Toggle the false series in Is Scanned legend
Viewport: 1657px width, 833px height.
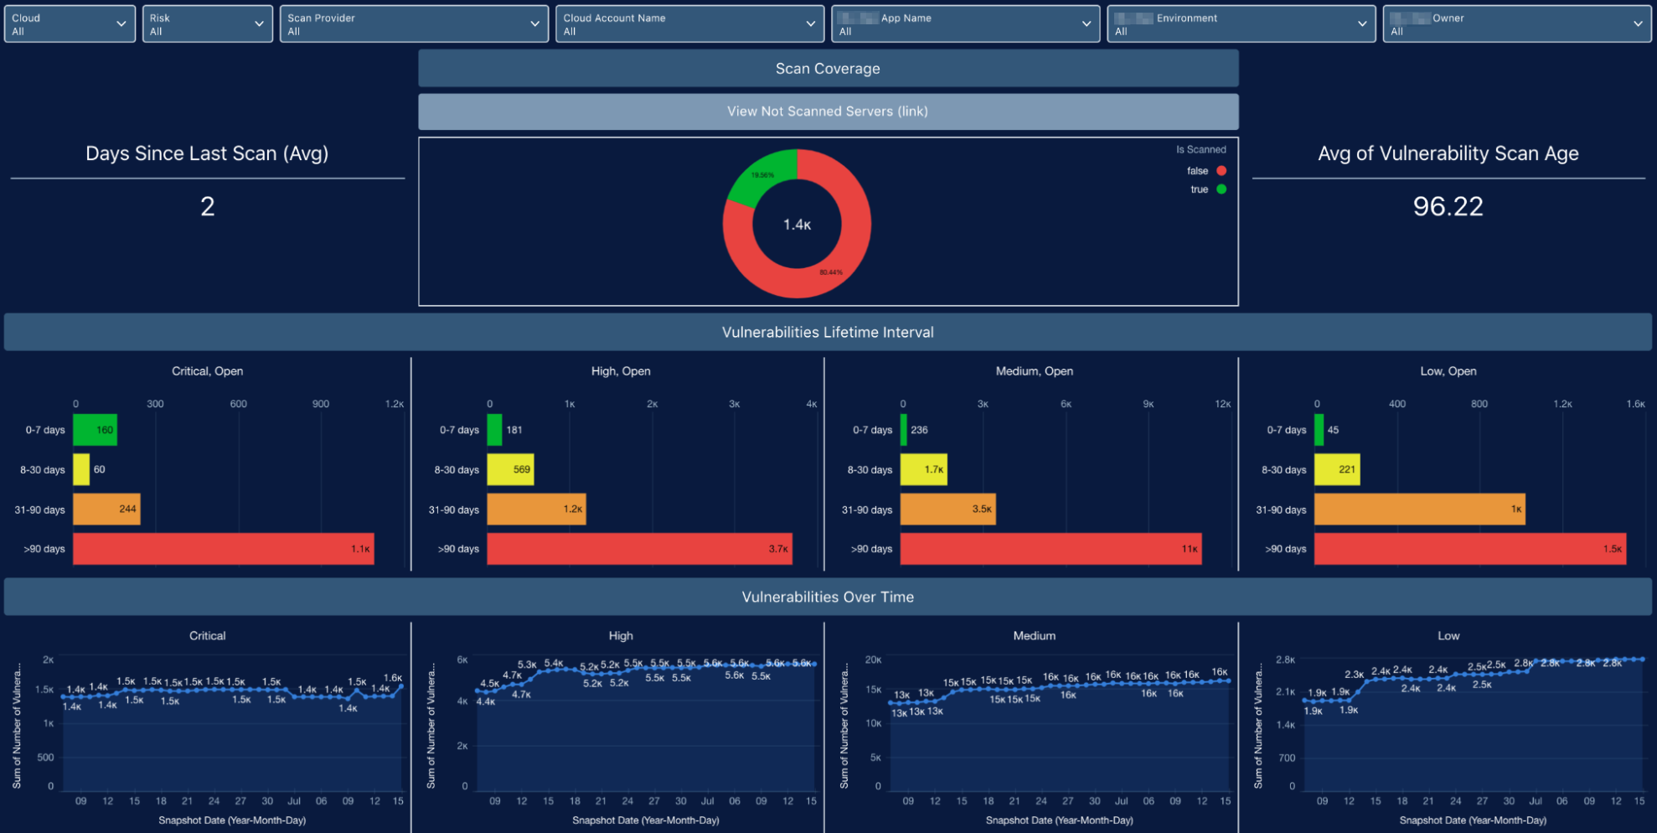pos(1197,170)
